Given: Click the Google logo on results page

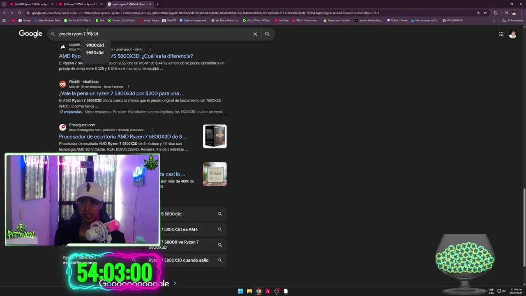Looking at the screenshot, I should [30, 34].
